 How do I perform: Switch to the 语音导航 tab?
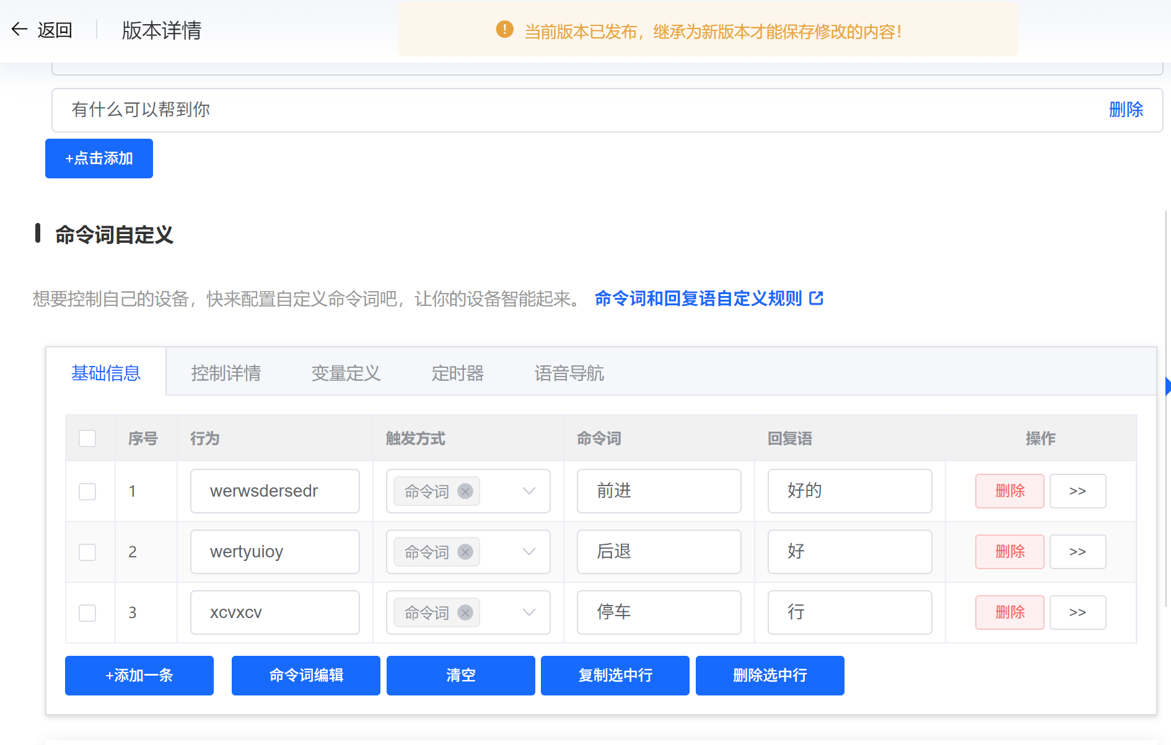point(568,372)
